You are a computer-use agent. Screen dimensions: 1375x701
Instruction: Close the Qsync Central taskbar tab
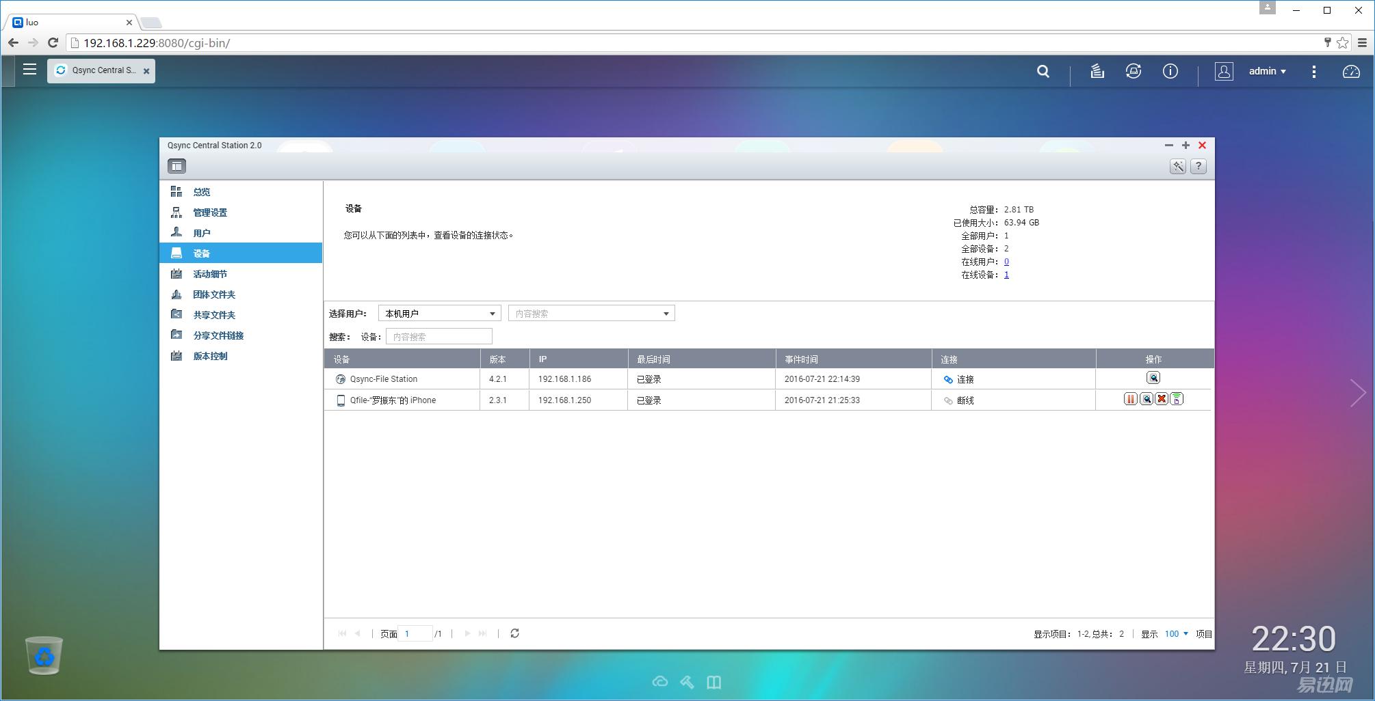click(146, 71)
